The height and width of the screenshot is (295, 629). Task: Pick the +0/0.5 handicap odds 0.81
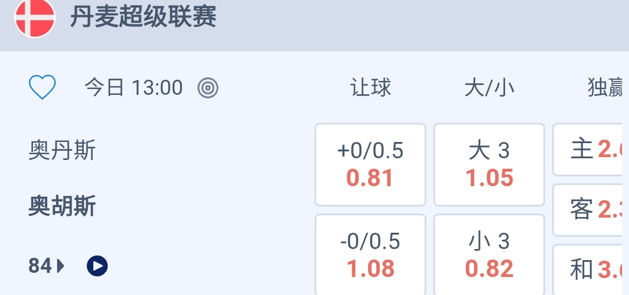click(x=370, y=165)
